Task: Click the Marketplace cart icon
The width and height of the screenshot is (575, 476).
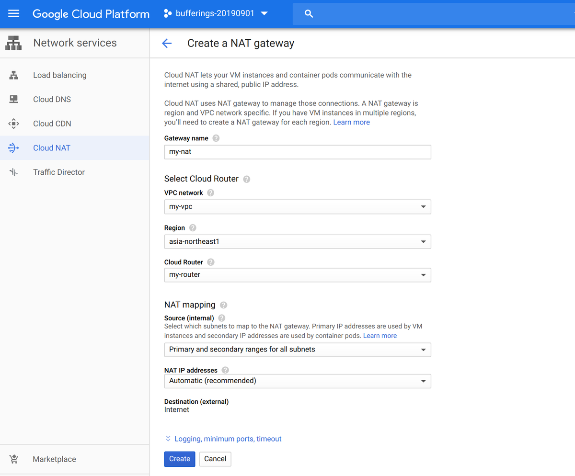Action: click(13, 459)
